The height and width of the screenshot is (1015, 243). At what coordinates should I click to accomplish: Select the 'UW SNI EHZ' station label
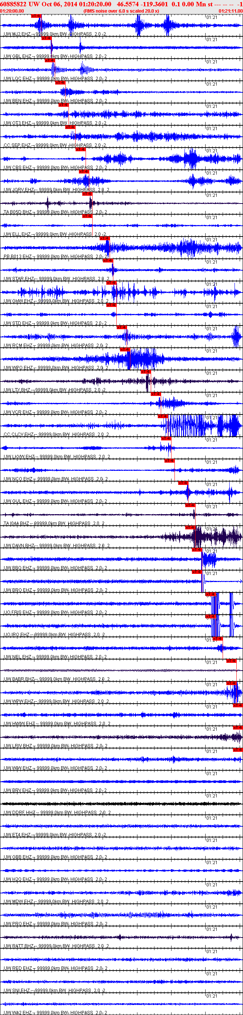pos(17,991)
